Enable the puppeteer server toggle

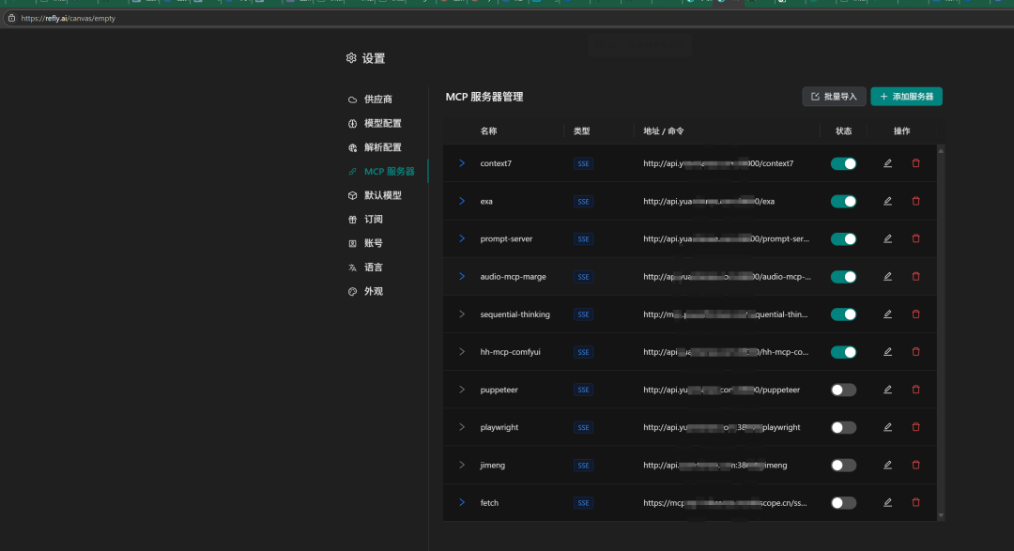point(843,390)
